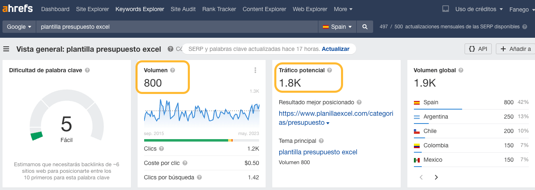Click the Chile volume 200

[509, 131]
